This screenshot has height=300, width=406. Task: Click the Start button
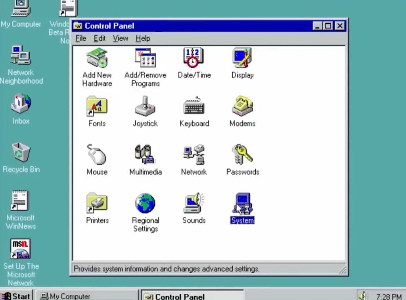pos(16,296)
